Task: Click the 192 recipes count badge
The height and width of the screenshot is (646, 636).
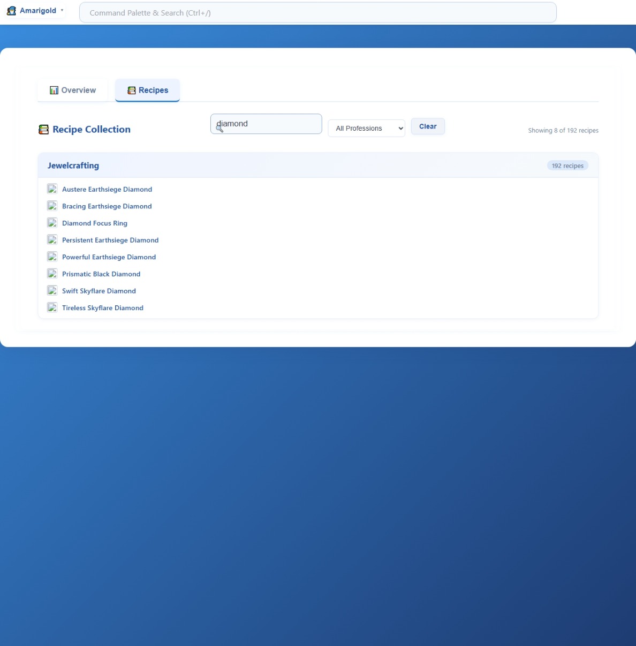Action: 567,166
